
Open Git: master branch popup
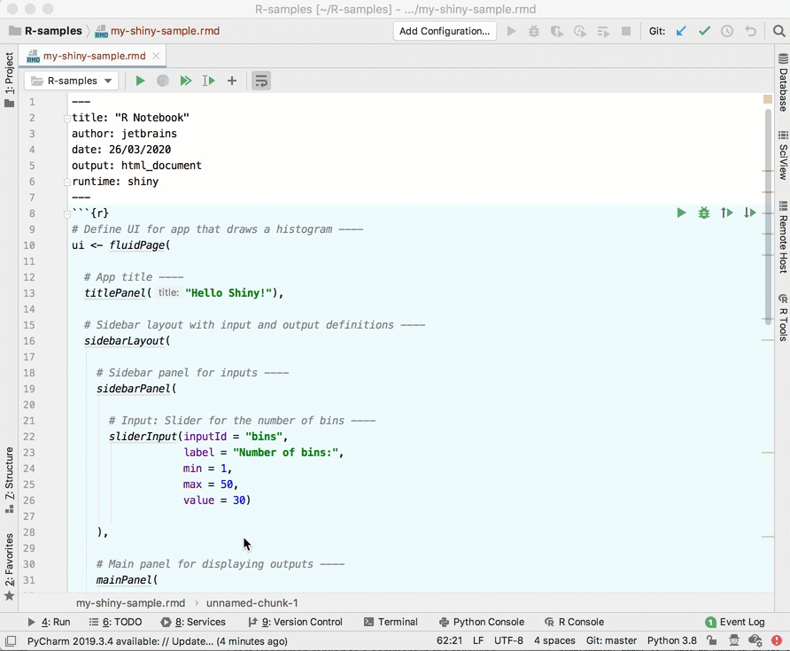coord(611,640)
